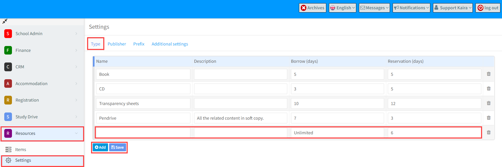Expand the Notifications dropdown
The height and width of the screenshot is (167, 502).
click(411, 8)
